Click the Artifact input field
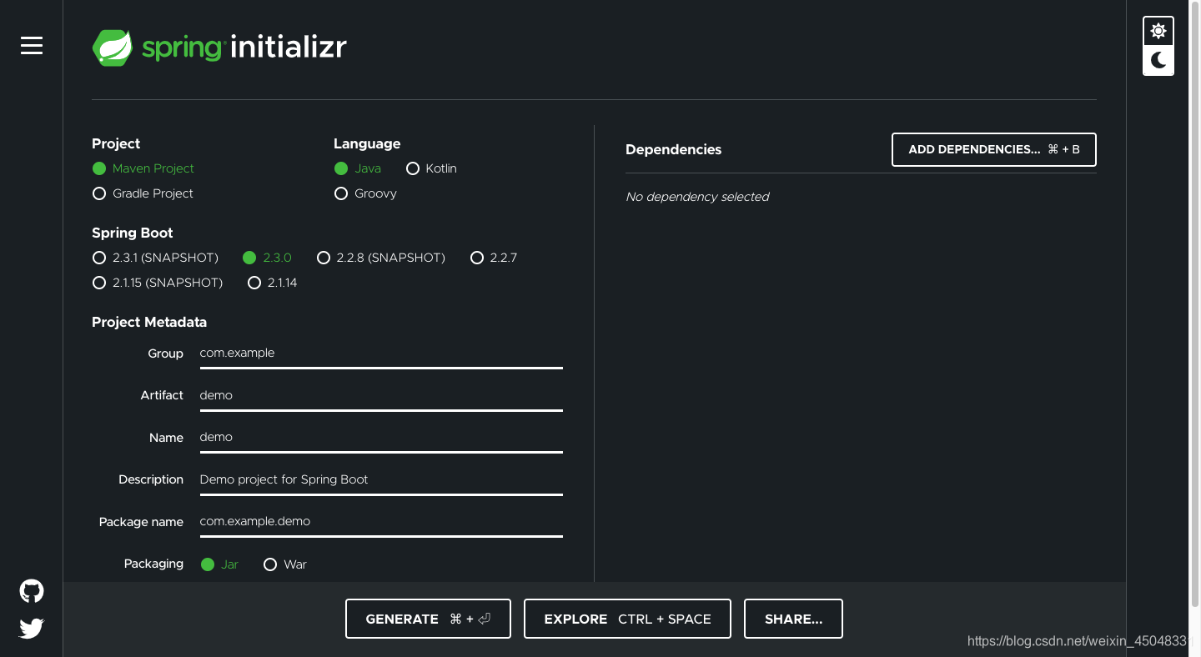Image resolution: width=1201 pixels, height=657 pixels. coord(381,395)
